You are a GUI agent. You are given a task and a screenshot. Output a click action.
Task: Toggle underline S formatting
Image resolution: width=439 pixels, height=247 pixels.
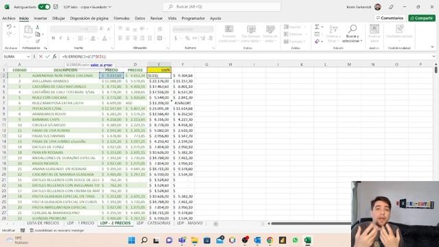[x=68, y=38]
